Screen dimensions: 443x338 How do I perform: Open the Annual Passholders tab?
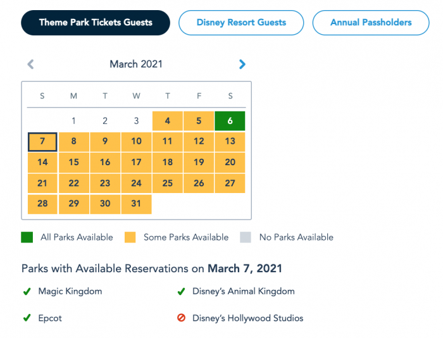tap(371, 23)
